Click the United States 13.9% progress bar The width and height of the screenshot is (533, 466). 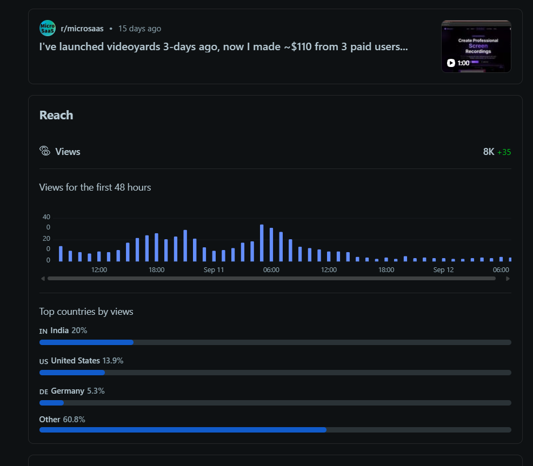[x=275, y=373]
